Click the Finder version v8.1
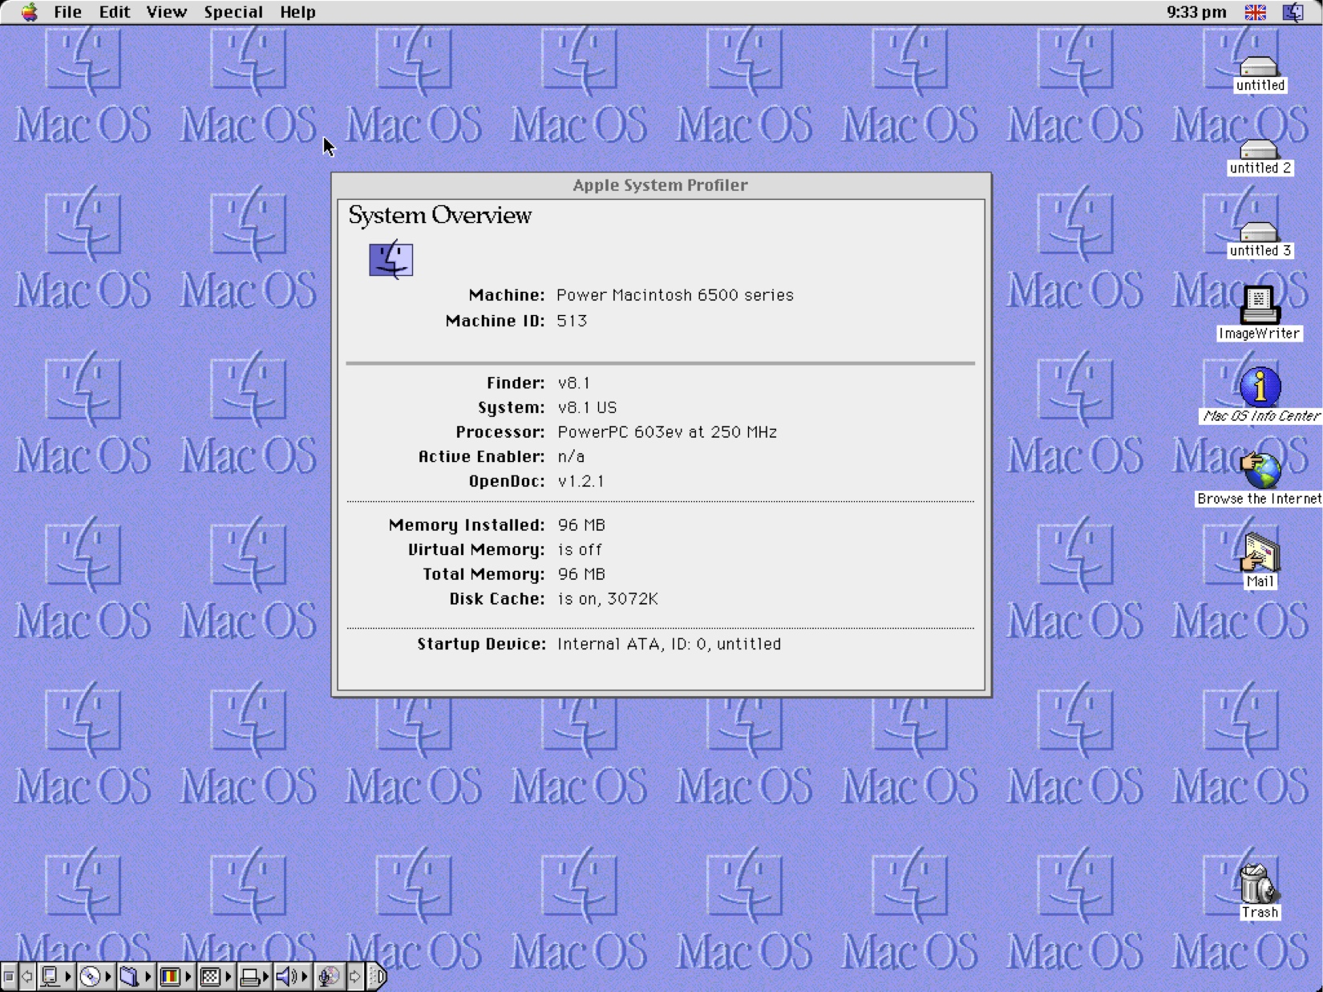This screenshot has width=1323, height=992. (574, 383)
